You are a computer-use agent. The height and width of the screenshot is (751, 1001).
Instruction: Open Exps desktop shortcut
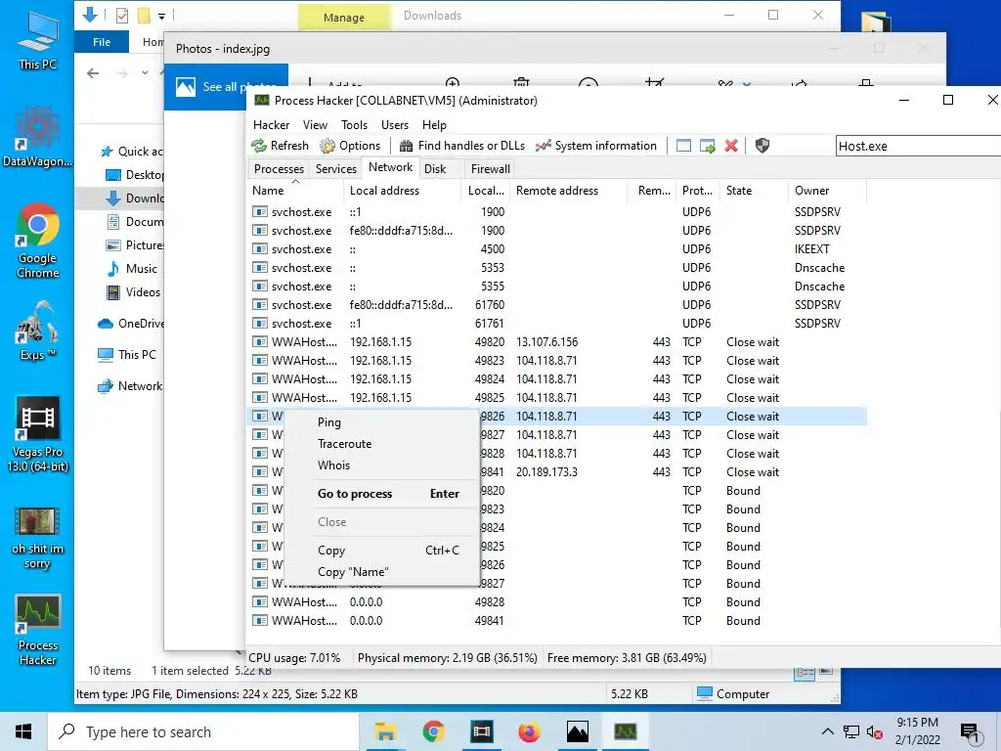pyautogui.click(x=38, y=331)
